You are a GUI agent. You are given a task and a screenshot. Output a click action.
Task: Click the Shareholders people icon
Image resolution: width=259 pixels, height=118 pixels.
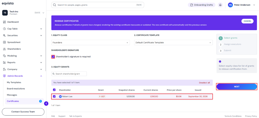4,49
